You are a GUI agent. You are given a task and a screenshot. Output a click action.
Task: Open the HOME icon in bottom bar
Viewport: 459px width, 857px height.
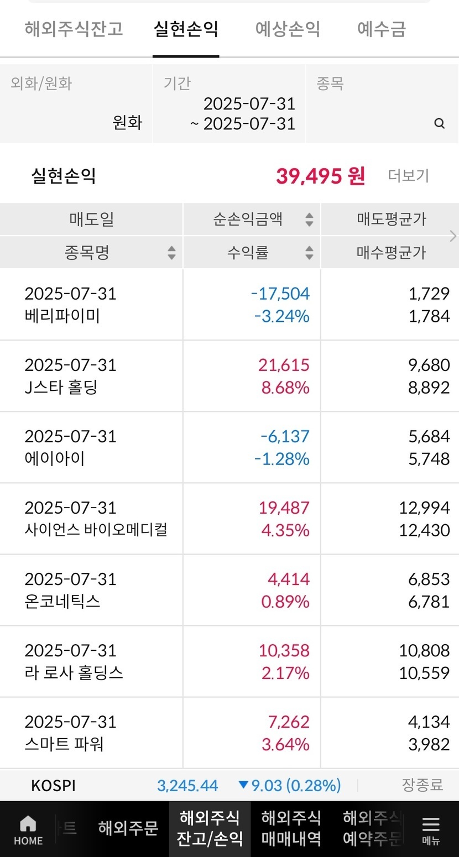click(28, 830)
